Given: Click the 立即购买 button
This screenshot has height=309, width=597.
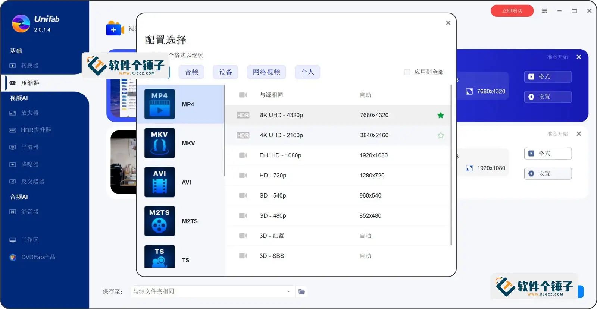Looking at the screenshot, I should (x=512, y=11).
